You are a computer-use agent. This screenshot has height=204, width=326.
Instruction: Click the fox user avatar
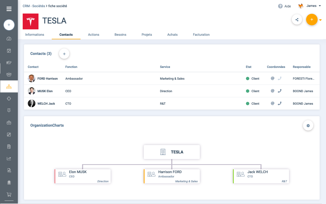click(301, 6)
